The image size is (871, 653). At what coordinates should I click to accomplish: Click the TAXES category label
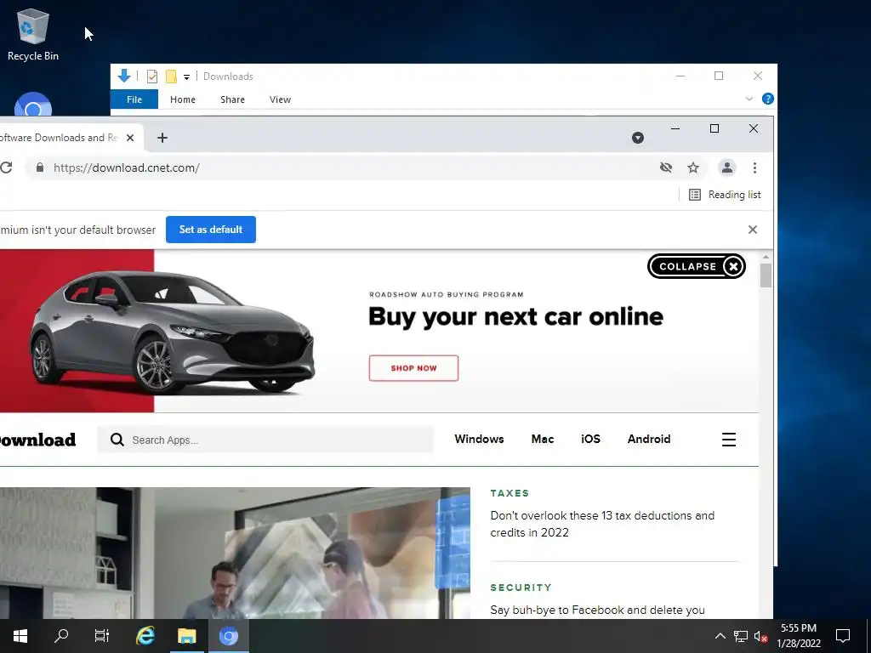click(510, 493)
